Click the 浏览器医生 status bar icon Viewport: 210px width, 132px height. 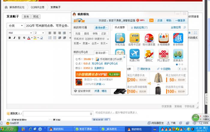point(156,123)
